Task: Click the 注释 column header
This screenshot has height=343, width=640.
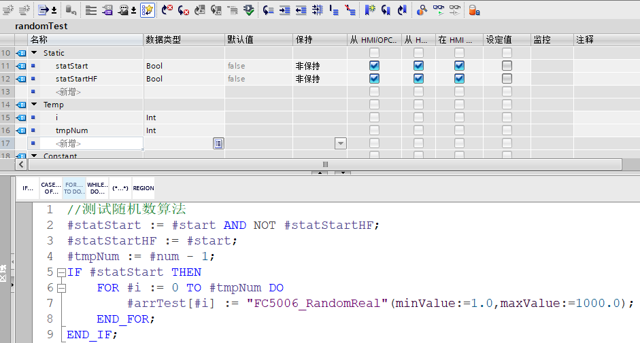Action: click(x=607, y=39)
